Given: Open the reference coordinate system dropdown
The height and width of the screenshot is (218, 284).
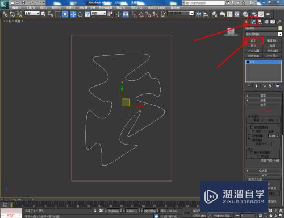Looking at the screenshot, I should (x=99, y=14).
